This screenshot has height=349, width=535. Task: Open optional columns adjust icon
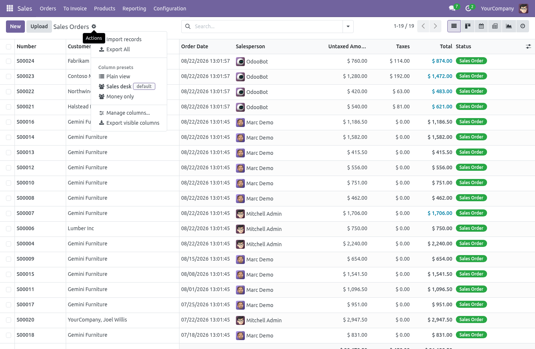click(x=528, y=46)
